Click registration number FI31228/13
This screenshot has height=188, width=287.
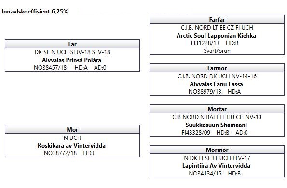(205, 43)
